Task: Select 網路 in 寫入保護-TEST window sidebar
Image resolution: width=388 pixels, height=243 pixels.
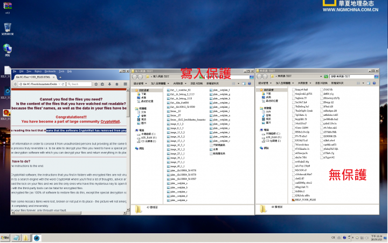Action: (140, 149)
